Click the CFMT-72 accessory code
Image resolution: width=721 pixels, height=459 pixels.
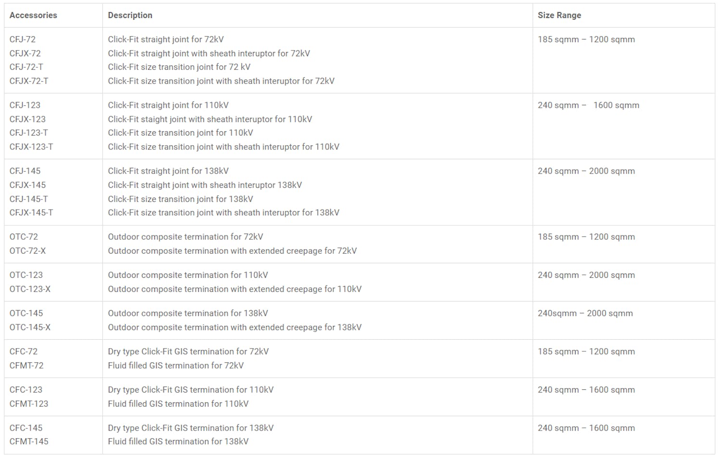click(26, 366)
